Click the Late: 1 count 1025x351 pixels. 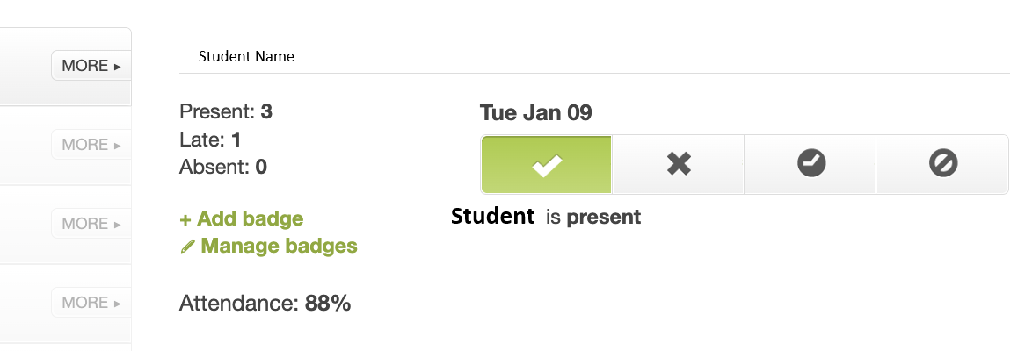tap(210, 140)
